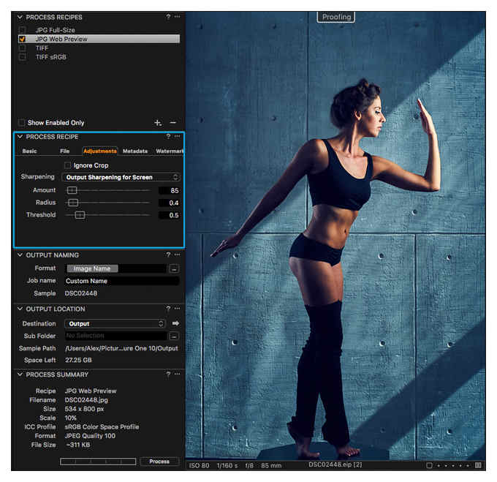Remove the selected process recipe

172,122
